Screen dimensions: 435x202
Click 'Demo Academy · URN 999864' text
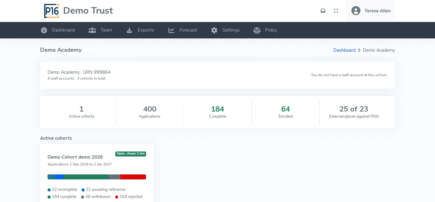[x=79, y=72]
